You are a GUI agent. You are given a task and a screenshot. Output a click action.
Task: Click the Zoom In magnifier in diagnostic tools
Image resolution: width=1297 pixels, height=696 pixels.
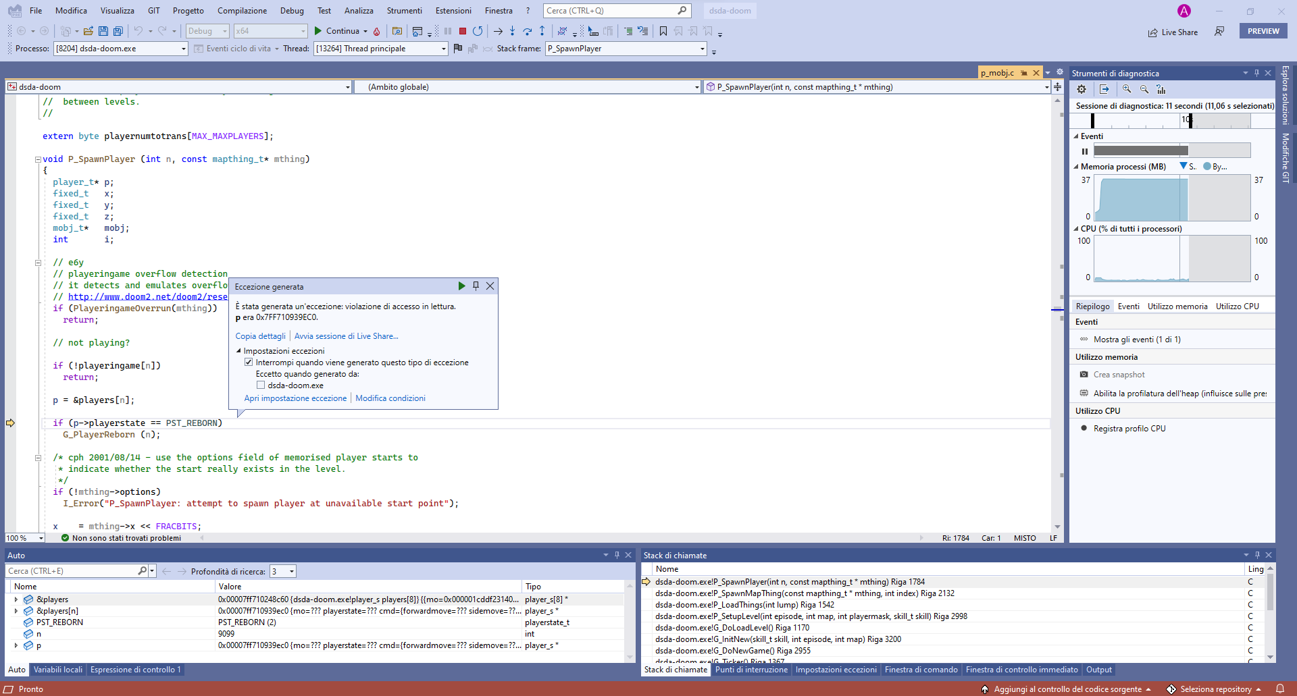[1127, 89]
